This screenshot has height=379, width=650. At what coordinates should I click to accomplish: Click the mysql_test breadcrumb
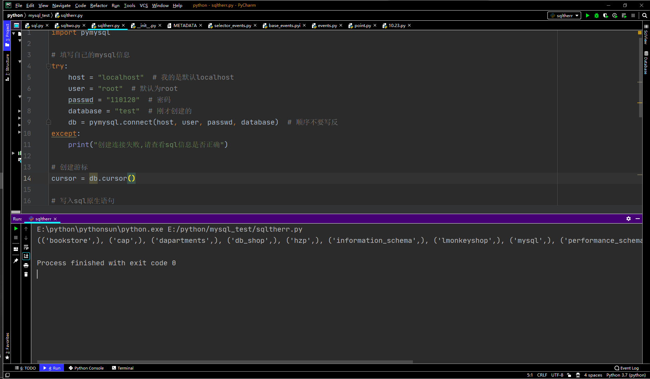(x=39, y=15)
